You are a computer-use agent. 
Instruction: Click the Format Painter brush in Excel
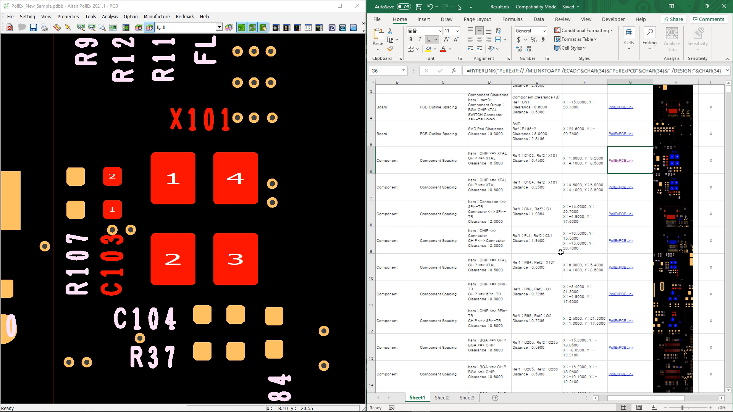tap(390, 49)
